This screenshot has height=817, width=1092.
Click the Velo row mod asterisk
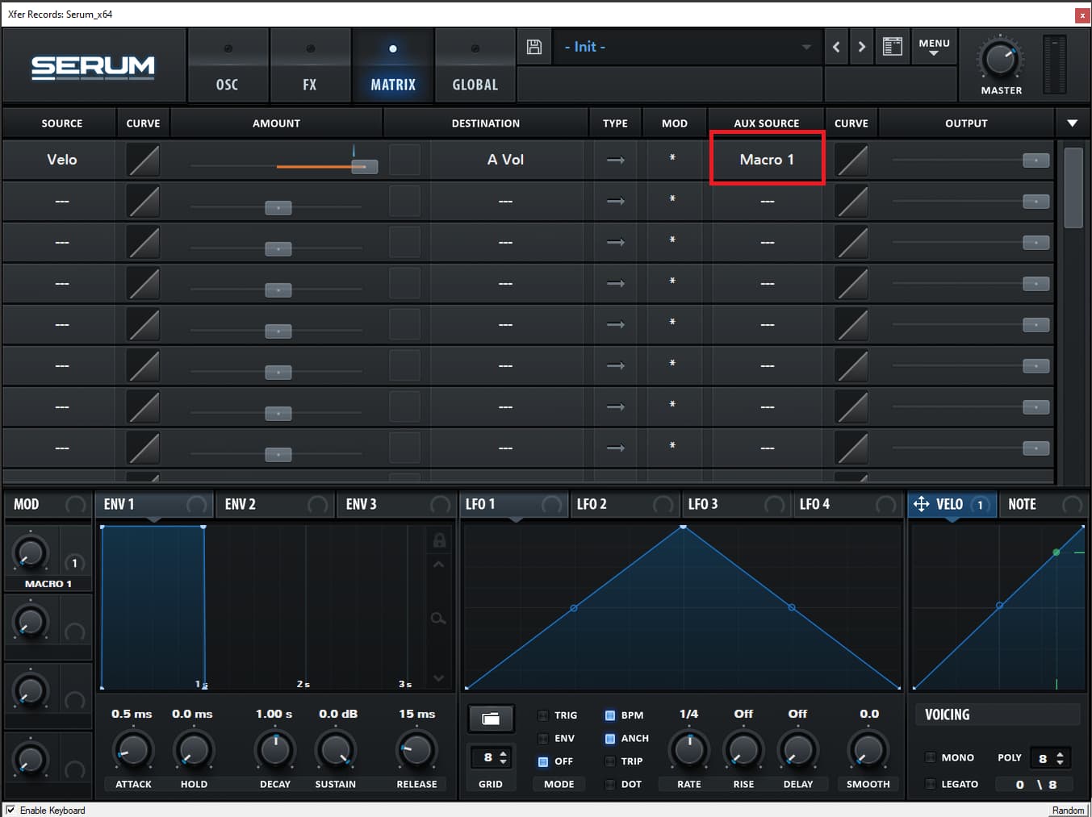(672, 158)
